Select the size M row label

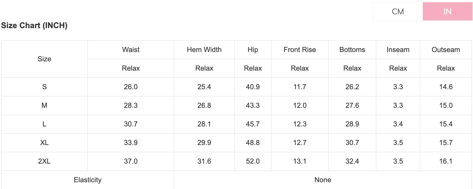44,106
